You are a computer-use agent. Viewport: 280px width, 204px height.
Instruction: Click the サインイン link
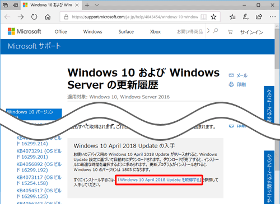tap(251, 32)
